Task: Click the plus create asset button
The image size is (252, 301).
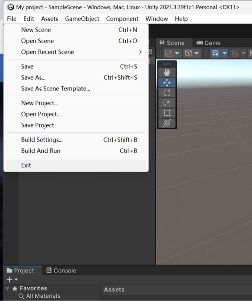Action: coord(9,279)
